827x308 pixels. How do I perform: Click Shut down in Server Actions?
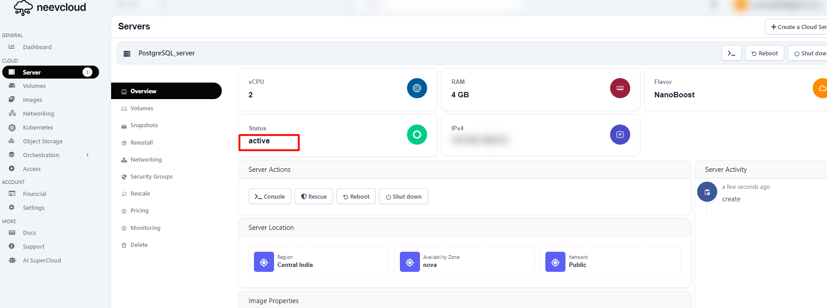pyautogui.click(x=403, y=196)
